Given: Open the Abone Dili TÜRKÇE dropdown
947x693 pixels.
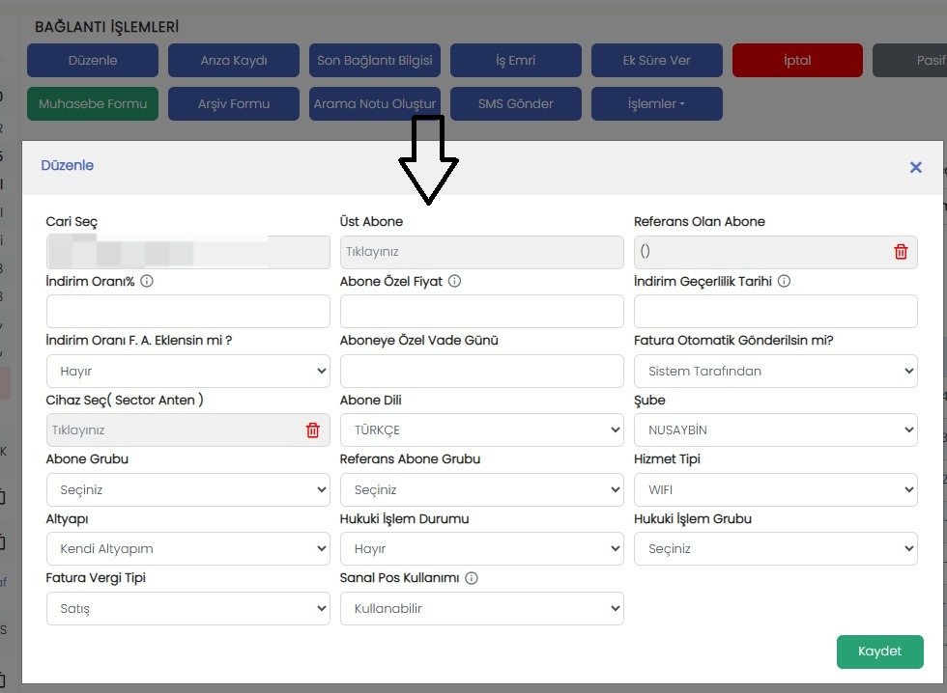Looking at the screenshot, I should (481, 430).
